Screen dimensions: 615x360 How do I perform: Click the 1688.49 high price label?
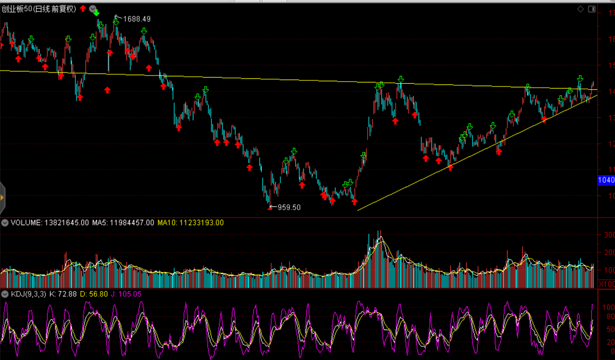point(137,19)
